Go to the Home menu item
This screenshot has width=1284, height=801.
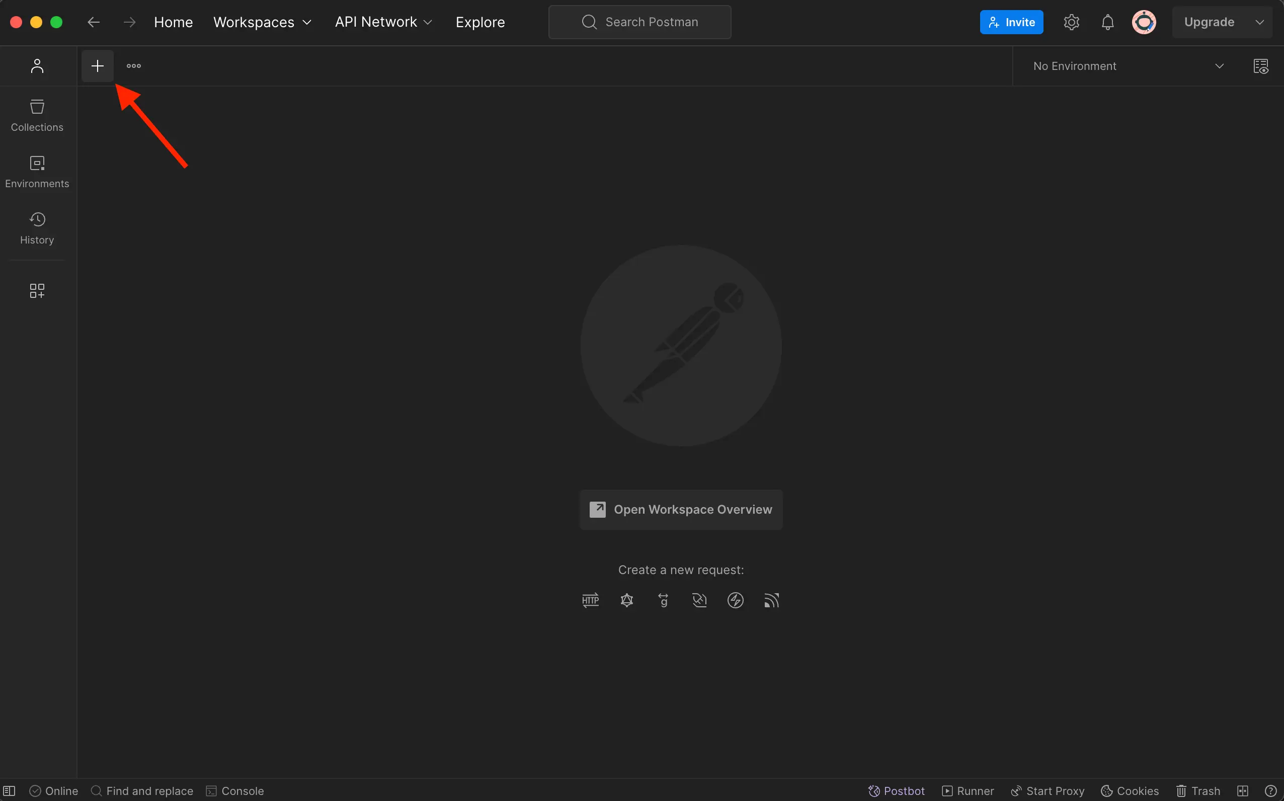click(x=173, y=22)
